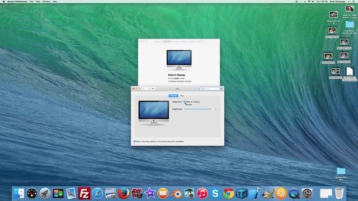Open FileZilla in the Dock
The width and height of the screenshot is (358, 201).
(84, 193)
